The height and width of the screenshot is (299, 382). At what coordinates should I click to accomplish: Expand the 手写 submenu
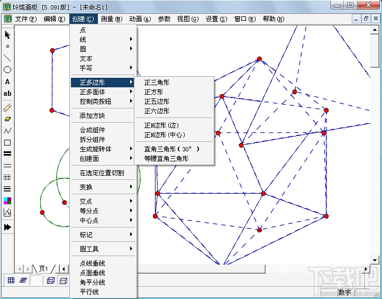pos(103,68)
